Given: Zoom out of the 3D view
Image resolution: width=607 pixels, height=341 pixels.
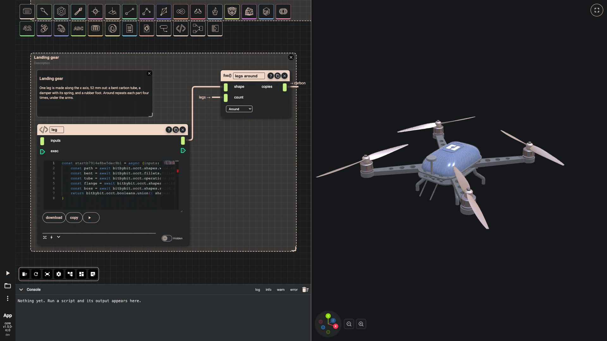Looking at the screenshot, I should [x=349, y=324].
